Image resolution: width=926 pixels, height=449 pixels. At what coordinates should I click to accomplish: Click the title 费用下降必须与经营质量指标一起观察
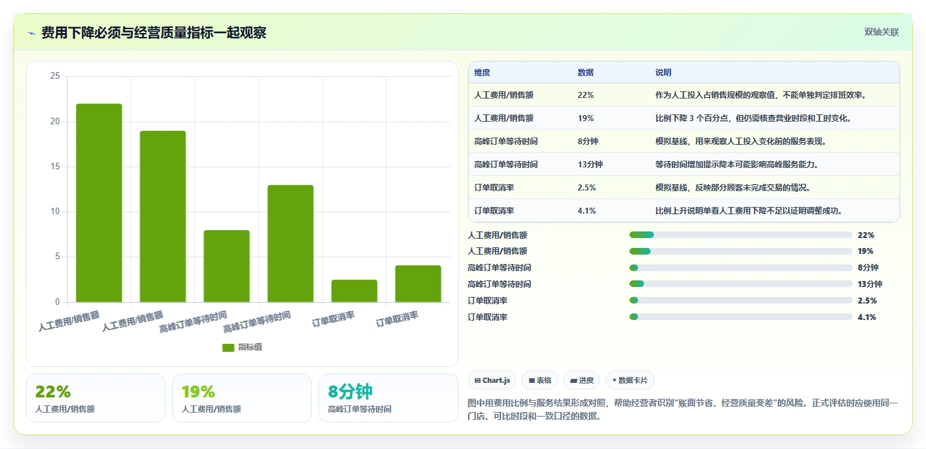tap(154, 32)
